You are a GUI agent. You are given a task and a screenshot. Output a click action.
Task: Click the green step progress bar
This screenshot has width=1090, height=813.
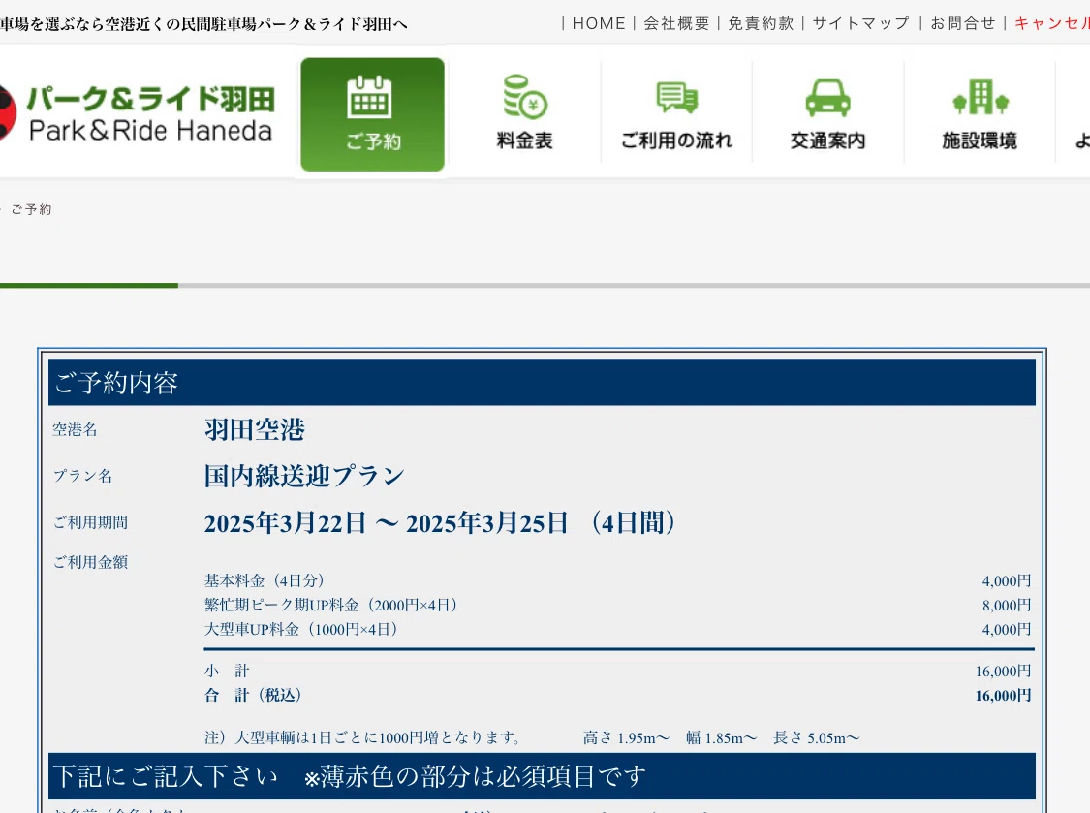[89, 285]
